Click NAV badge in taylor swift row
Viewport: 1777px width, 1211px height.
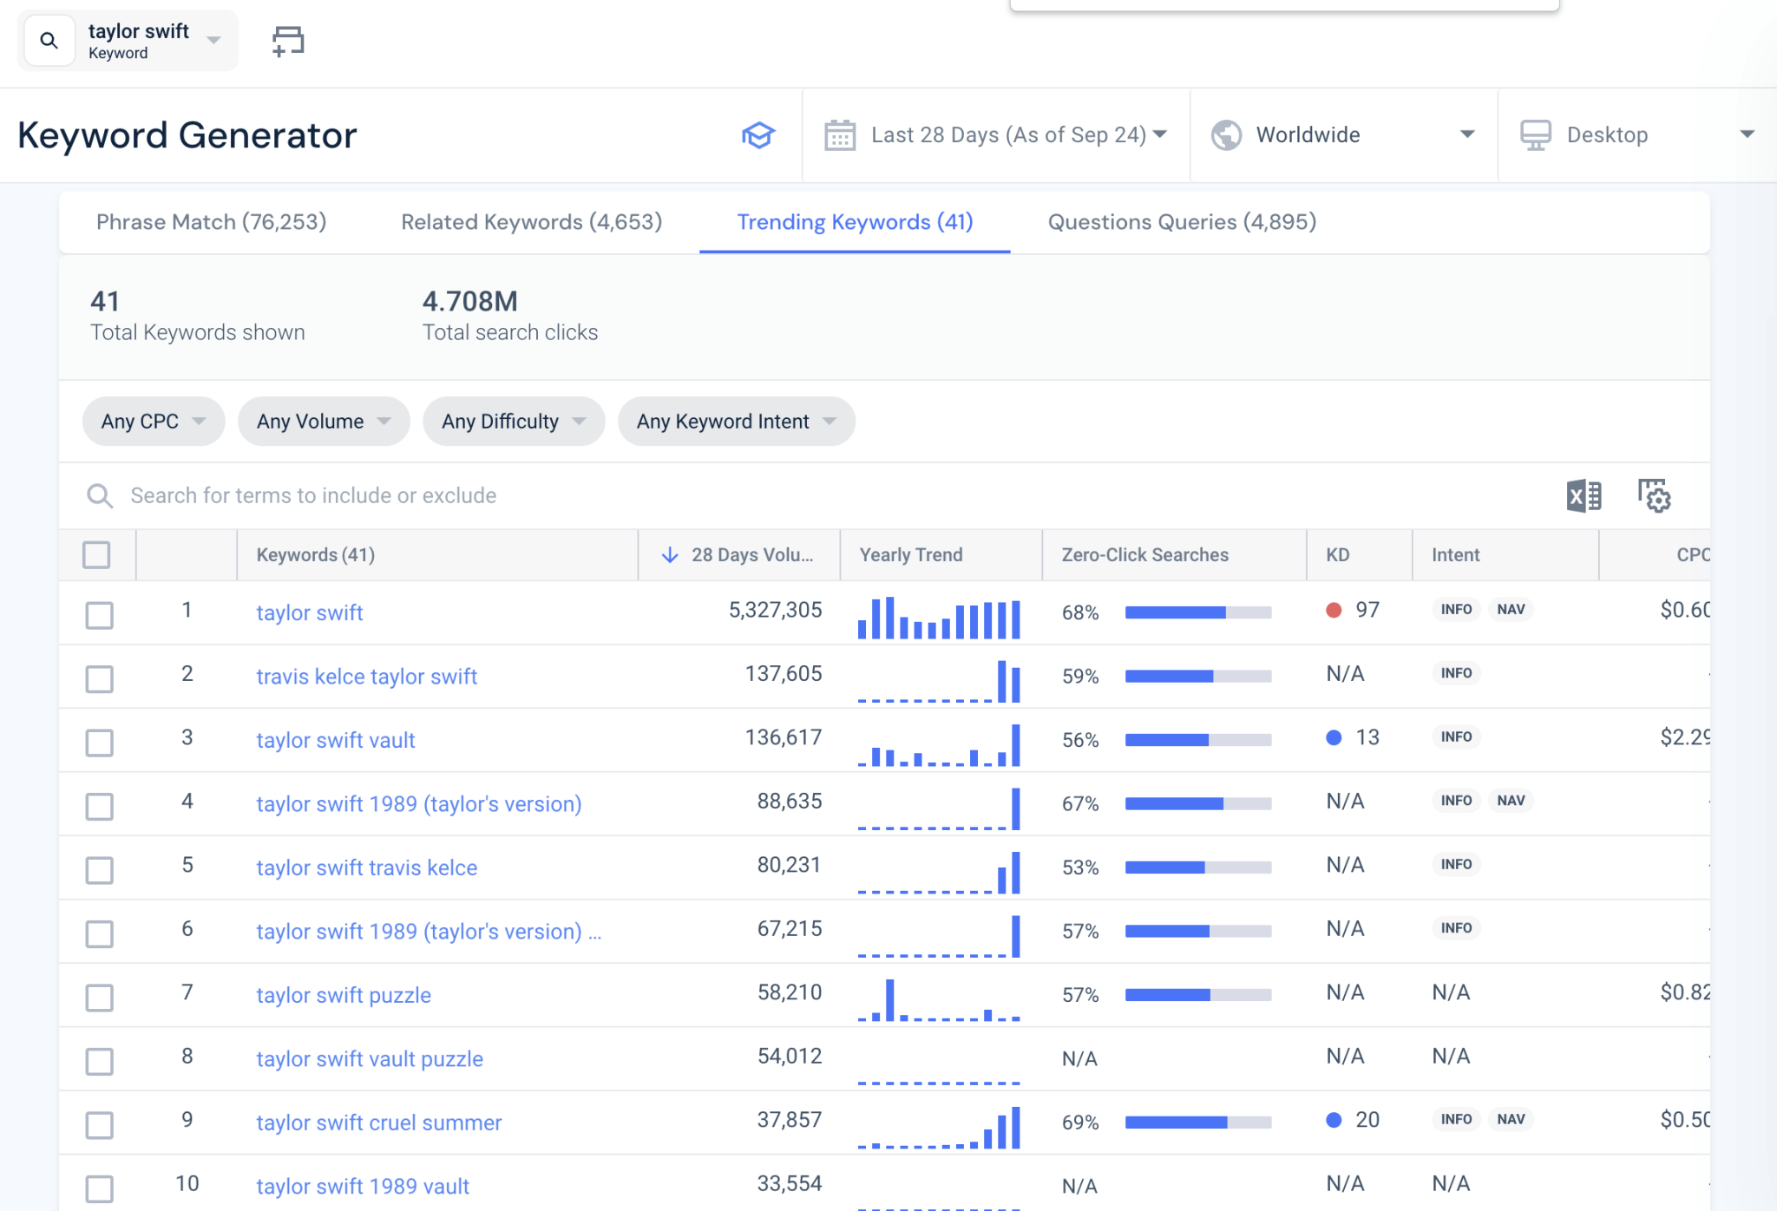[1511, 610]
